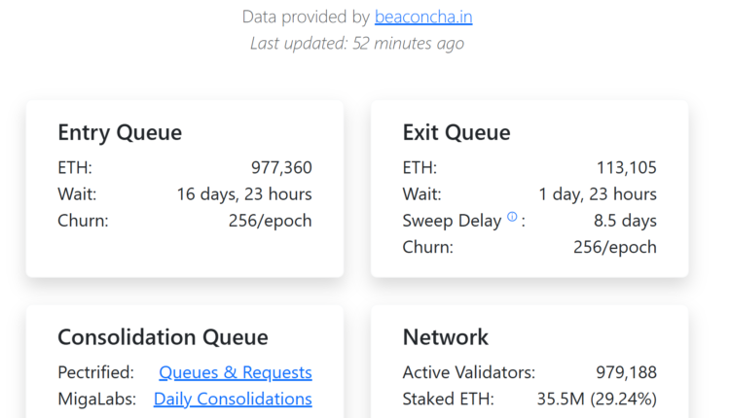The height and width of the screenshot is (418, 730).
Task: Click the MigaLabs label
Action: click(96, 399)
